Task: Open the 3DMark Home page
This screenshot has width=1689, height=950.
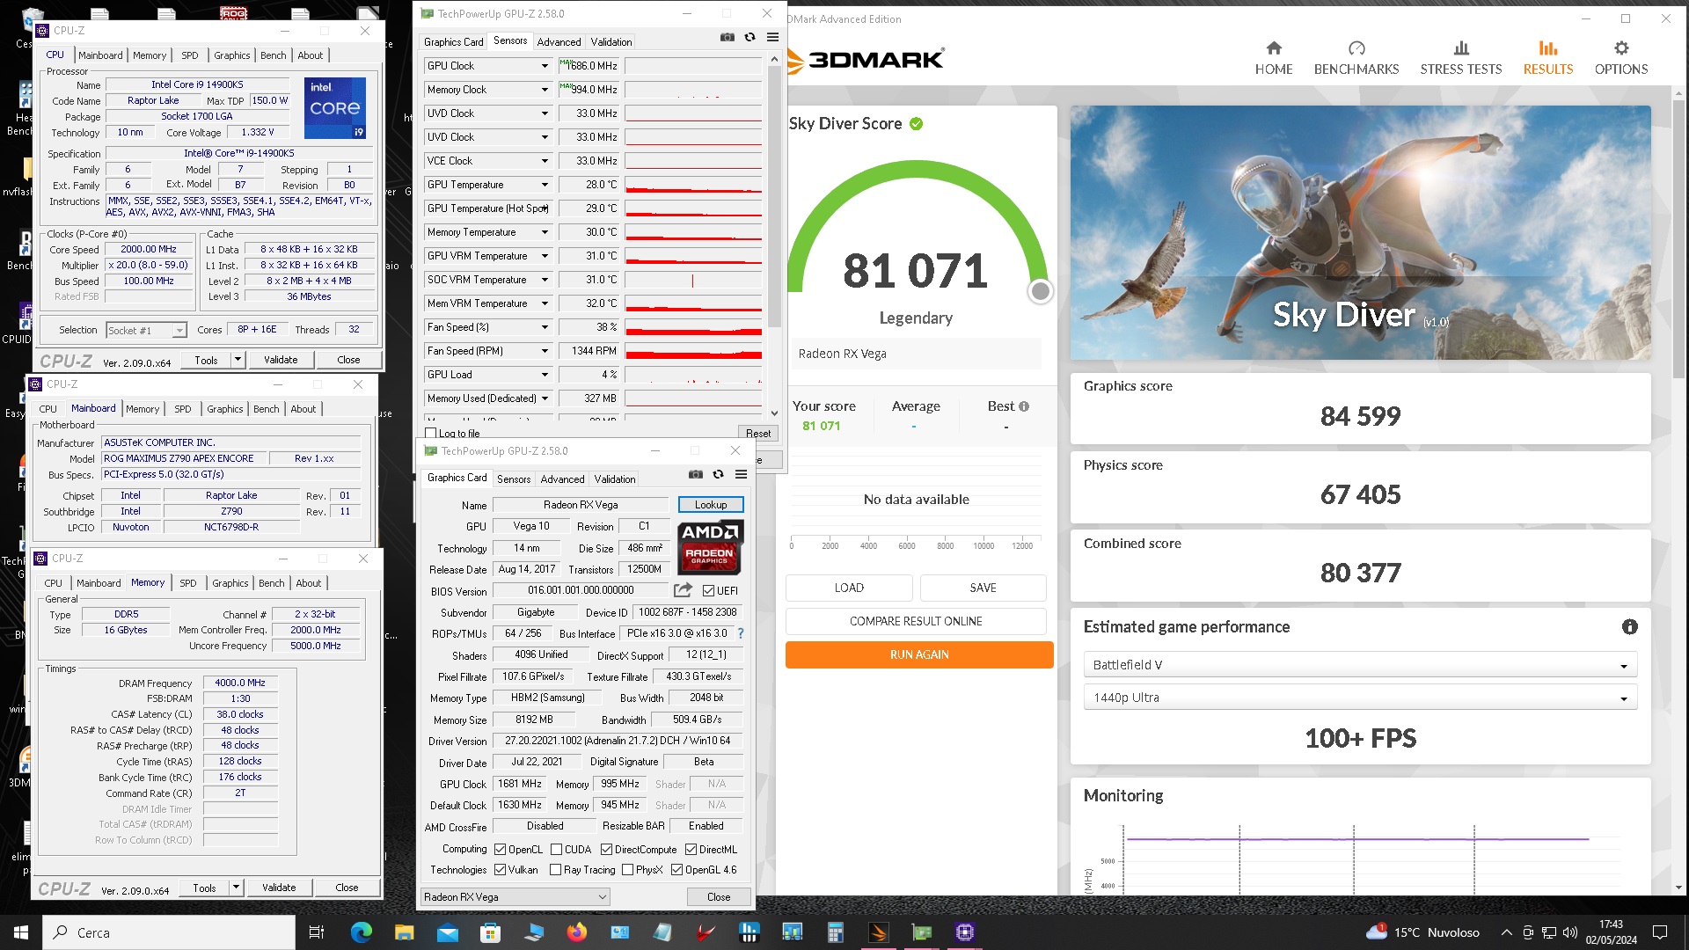Action: click(1273, 58)
